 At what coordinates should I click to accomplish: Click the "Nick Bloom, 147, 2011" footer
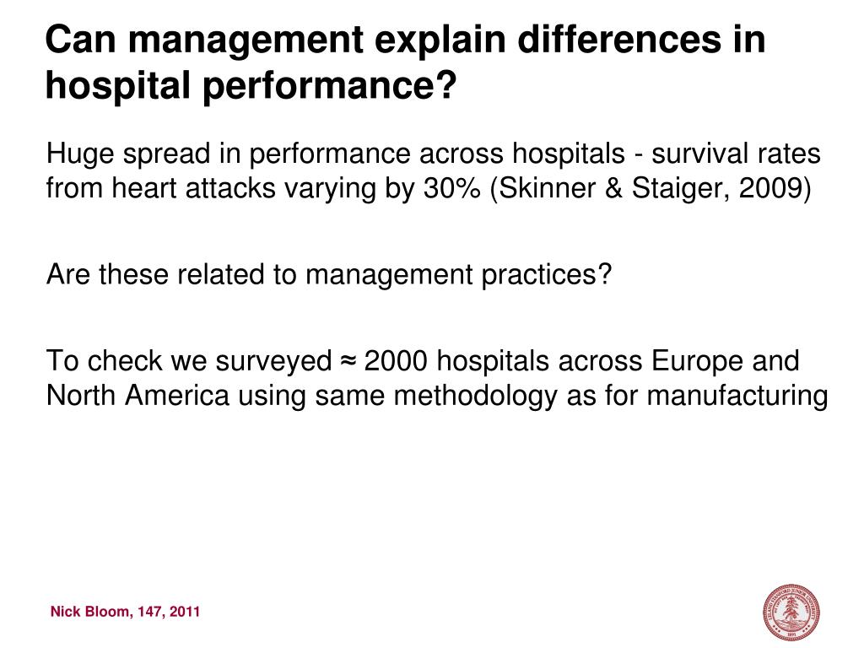(x=125, y=612)
